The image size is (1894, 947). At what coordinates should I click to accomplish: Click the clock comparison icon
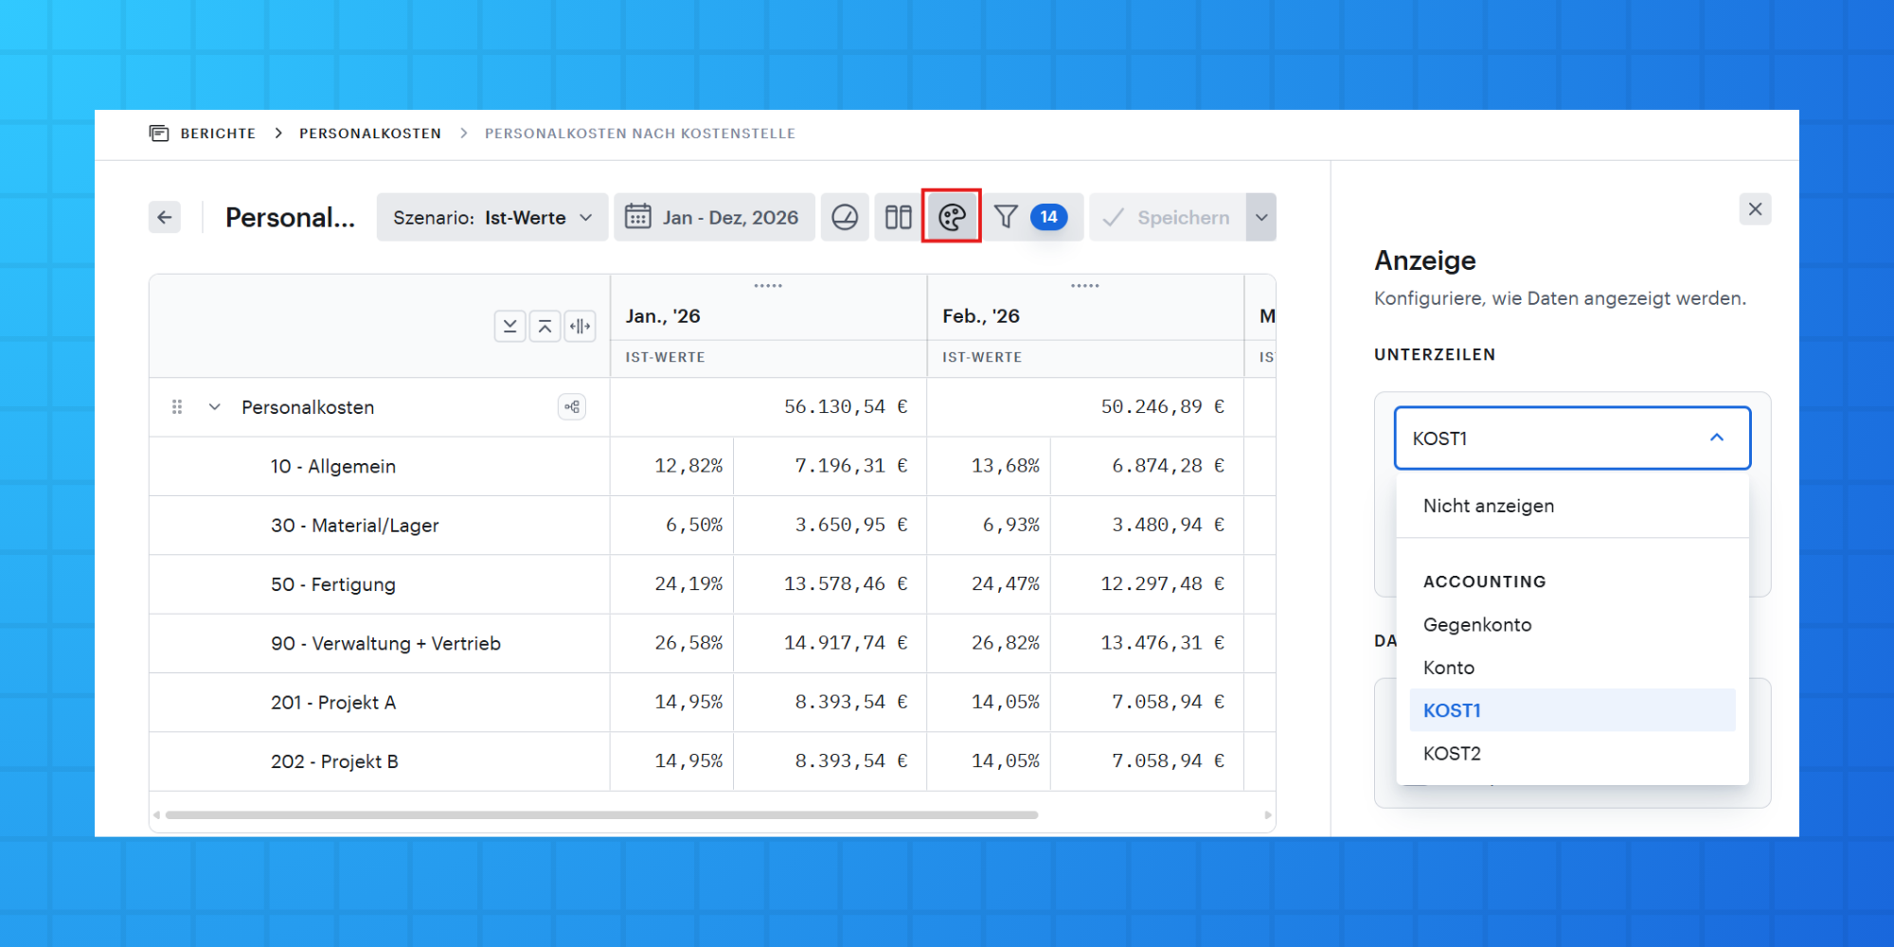click(845, 218)
